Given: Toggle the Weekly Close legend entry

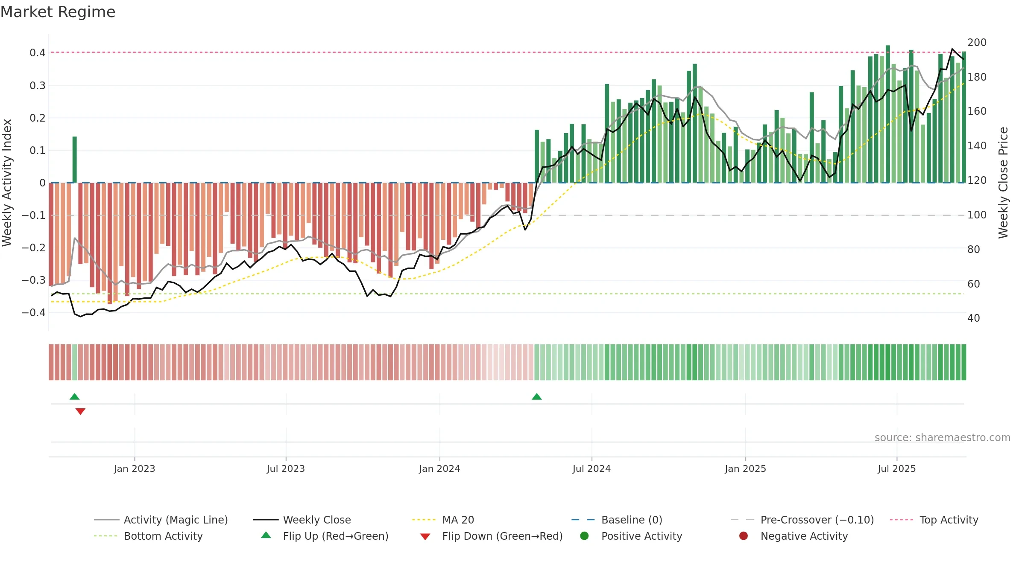Looking at the screenshot, I should click(302, 520).
